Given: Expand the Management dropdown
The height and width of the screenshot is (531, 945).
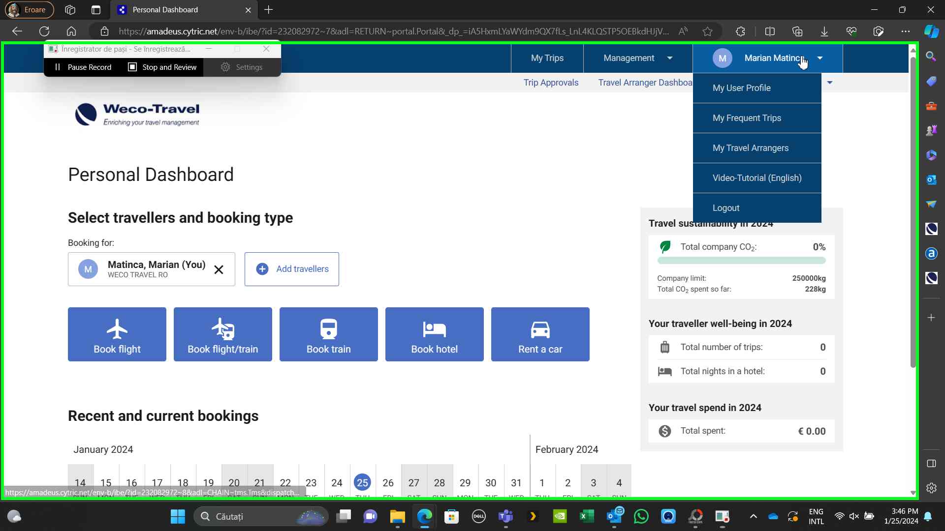Looking at the screenshot, I should [638, 58].
